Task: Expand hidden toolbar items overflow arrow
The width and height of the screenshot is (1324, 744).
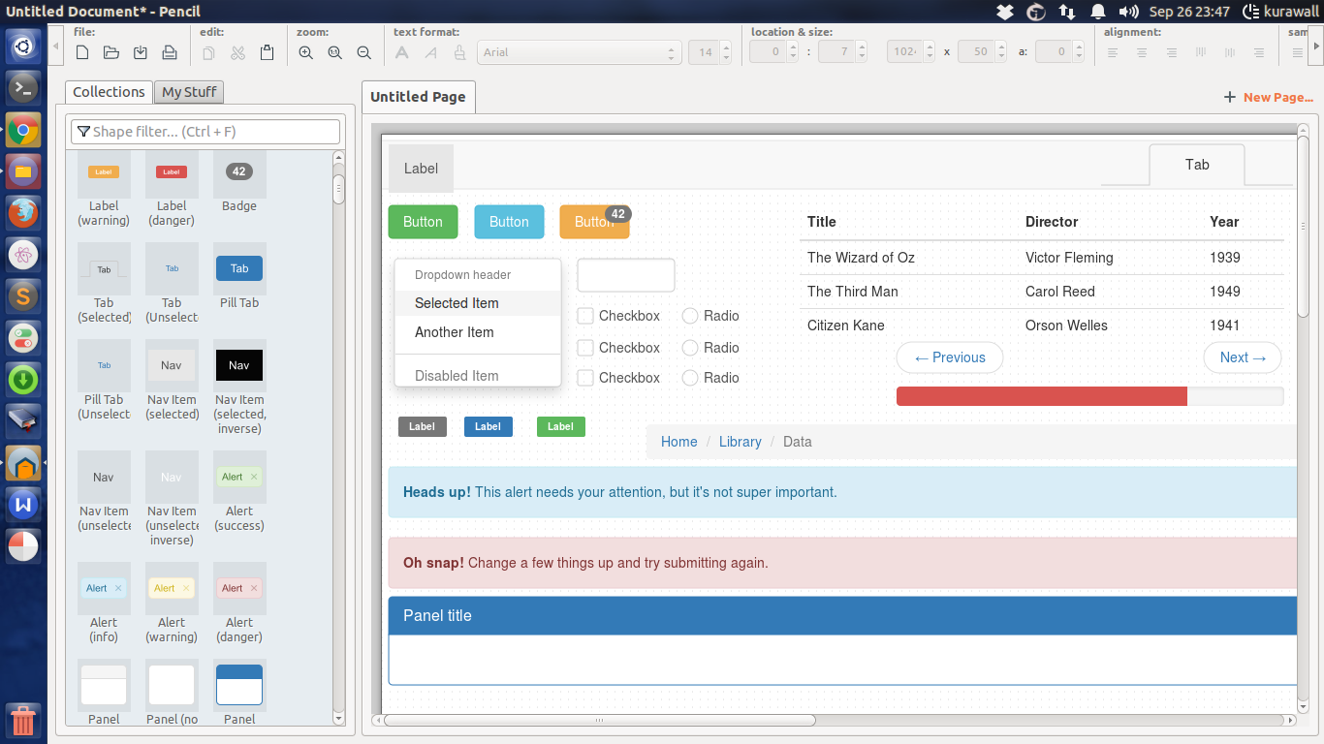Action: pos(1315,46)
